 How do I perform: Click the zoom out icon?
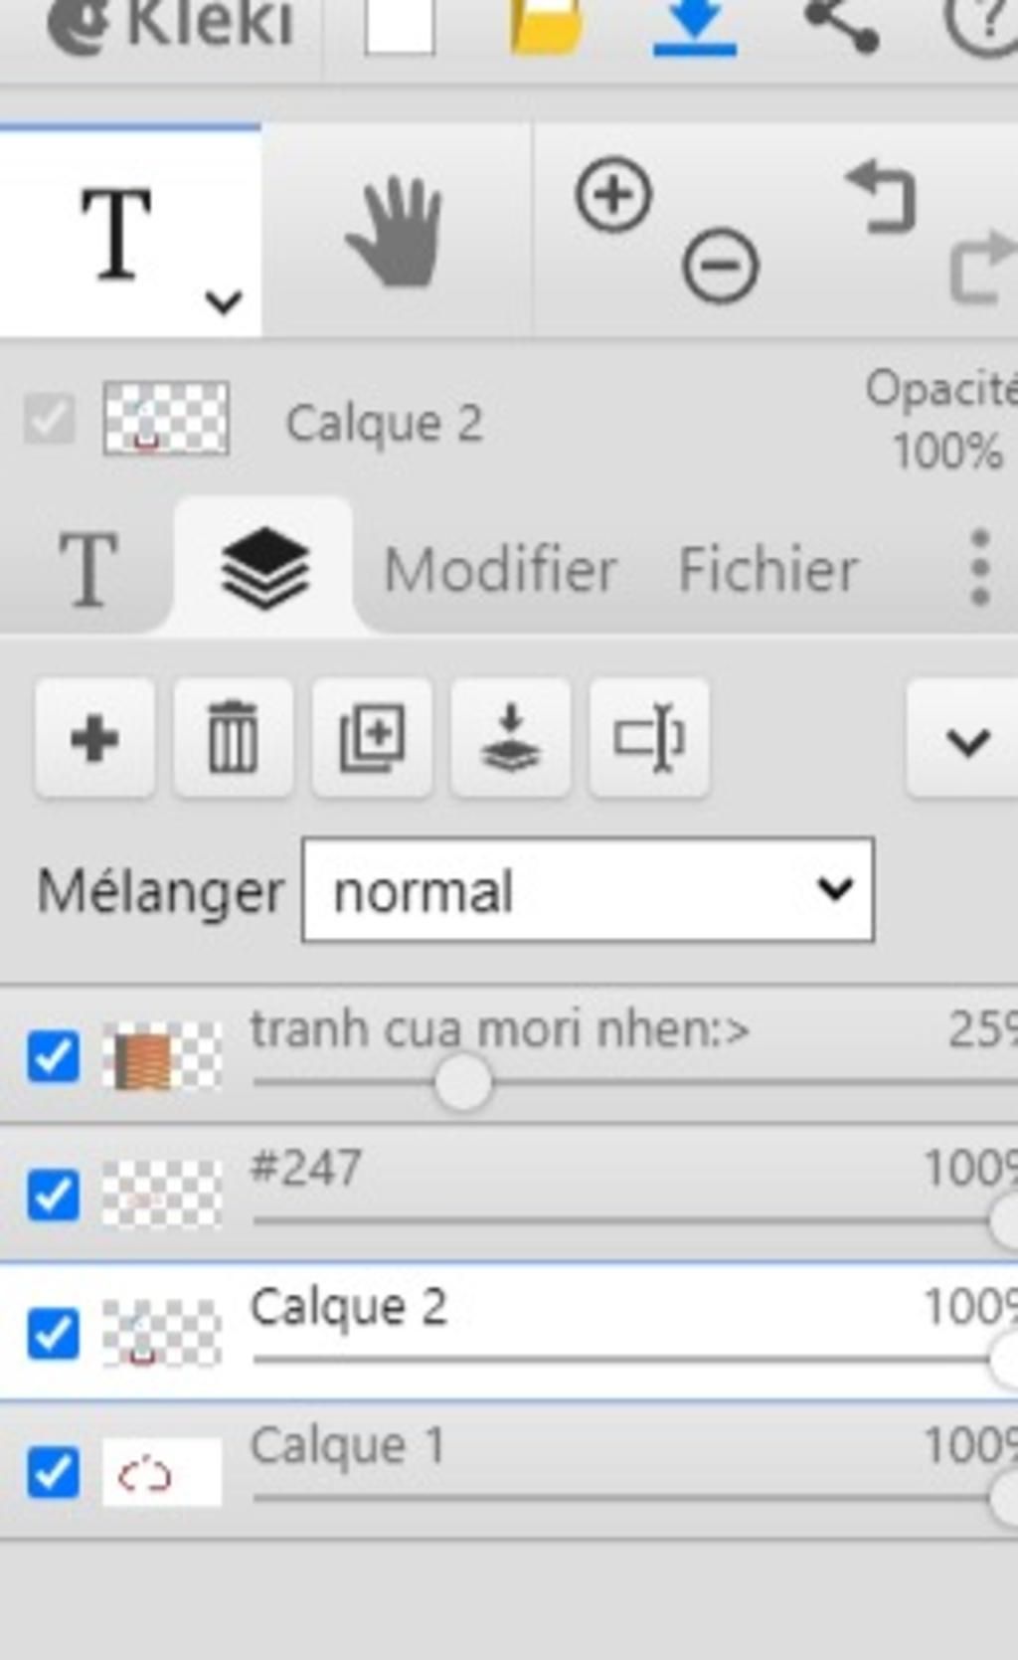pos(721,266)
